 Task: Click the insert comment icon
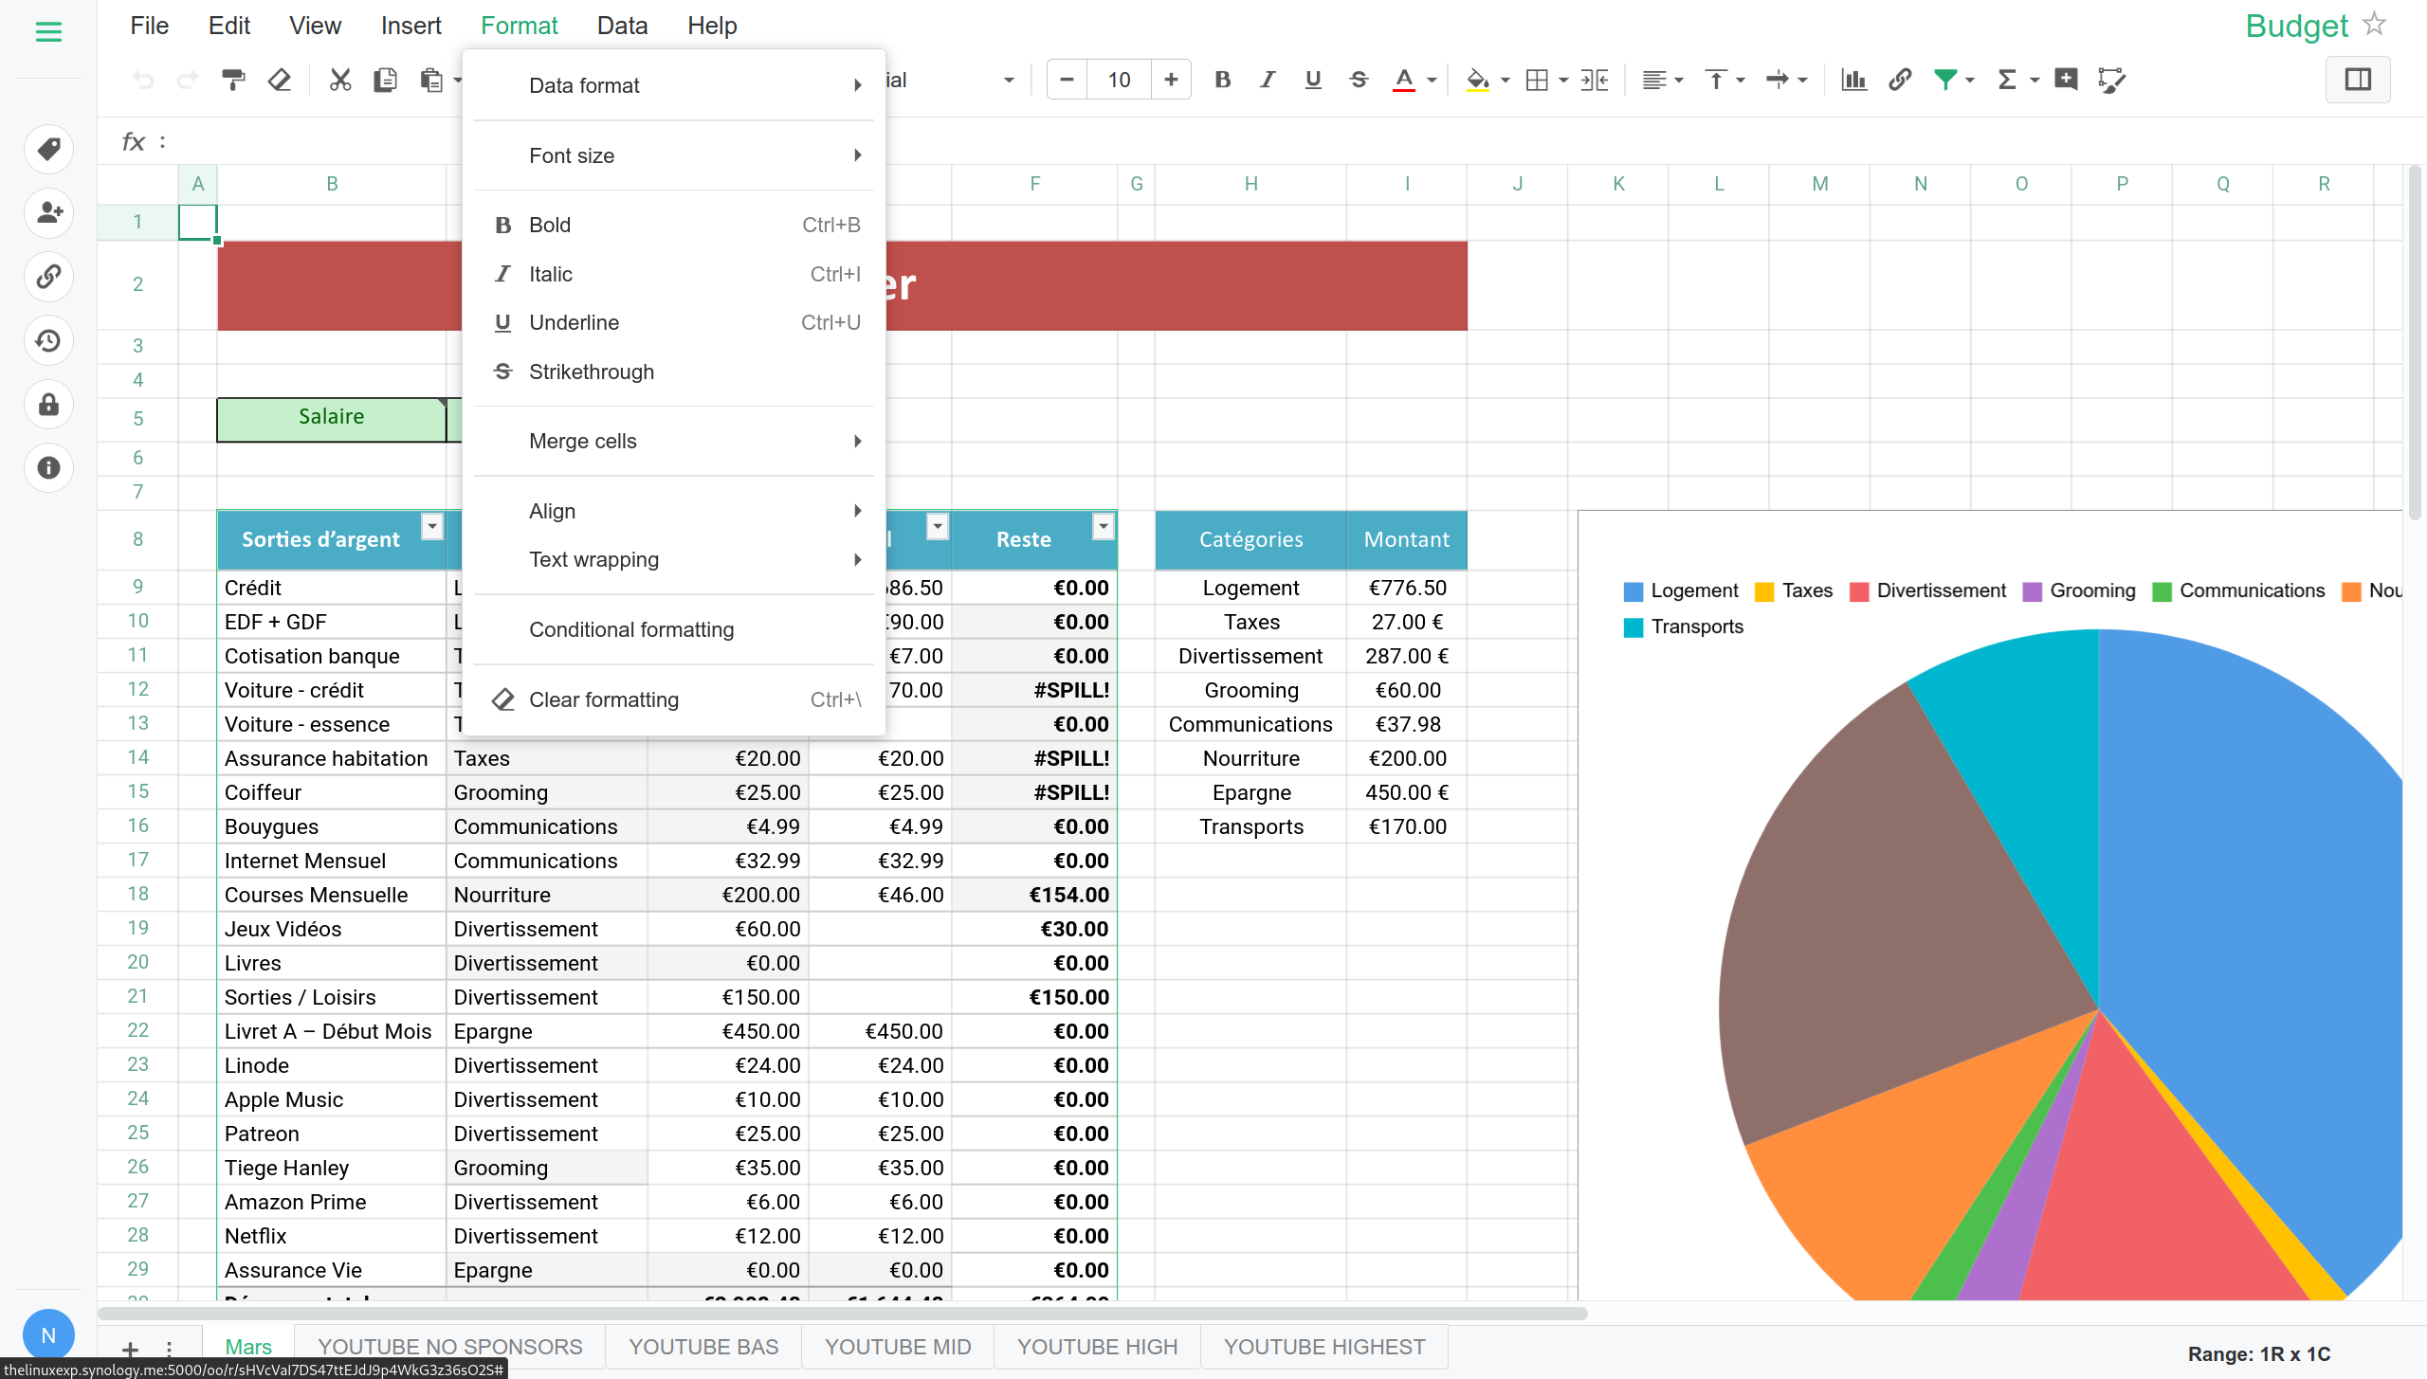click(2066, 81)
